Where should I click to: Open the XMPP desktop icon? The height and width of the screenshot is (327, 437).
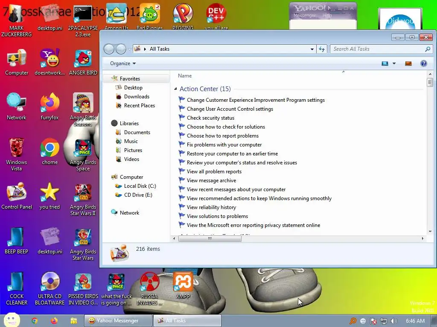pyautogui.click(x=183, y=286)
